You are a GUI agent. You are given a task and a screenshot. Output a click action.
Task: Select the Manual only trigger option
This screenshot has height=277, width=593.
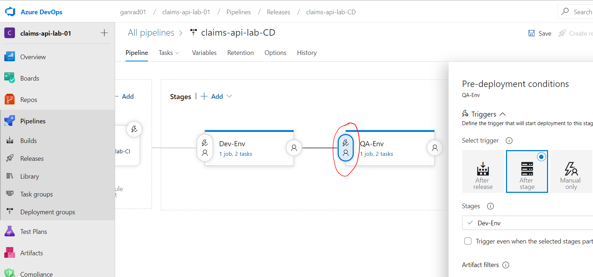(x=571, y=171)
